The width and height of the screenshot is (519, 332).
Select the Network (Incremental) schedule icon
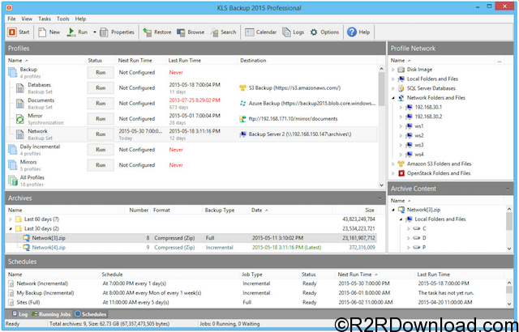pyautogui.click(x=11, y=283)
